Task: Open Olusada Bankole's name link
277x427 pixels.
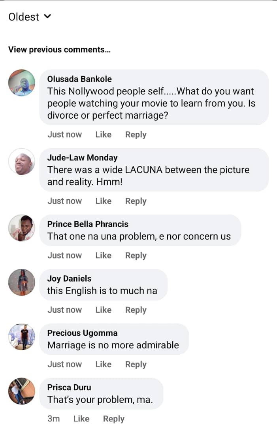Action: tap(79, 79)
